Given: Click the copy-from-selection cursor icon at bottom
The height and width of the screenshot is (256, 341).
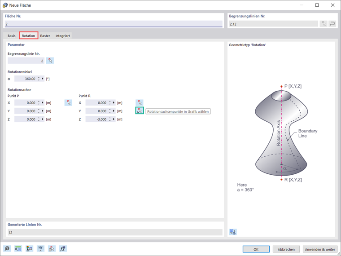Looking at the screenshot, I should (52, 248).
